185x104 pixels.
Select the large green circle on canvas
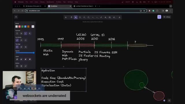pyautogui.click(x=136, y=80)
